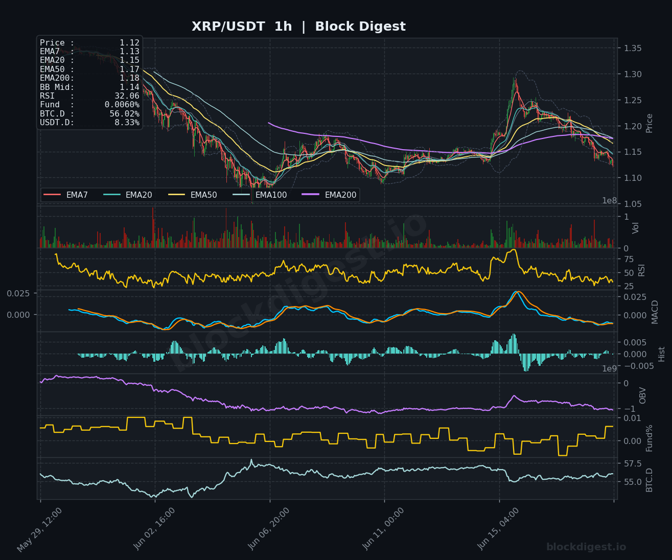Click the chart title XRP/USDT 1h Block Digest

298,27
